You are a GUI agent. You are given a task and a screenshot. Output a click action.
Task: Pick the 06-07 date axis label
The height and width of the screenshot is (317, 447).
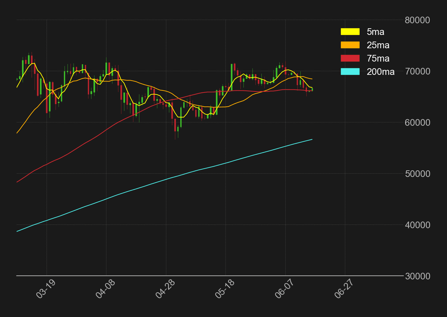tap(284, 289)
